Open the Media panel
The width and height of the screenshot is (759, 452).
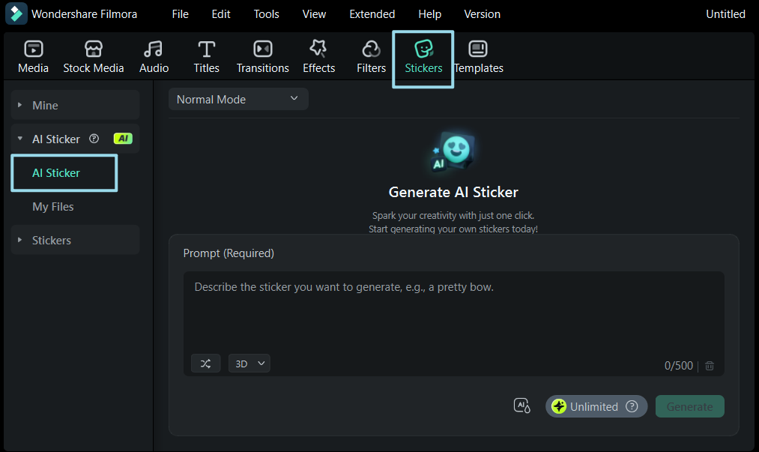click(x=33, y=57)
